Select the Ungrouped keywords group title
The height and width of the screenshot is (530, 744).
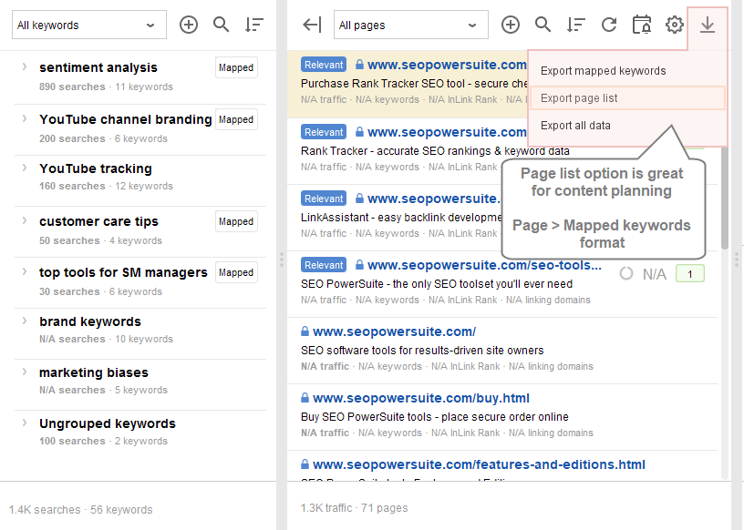tap(108, 423)
